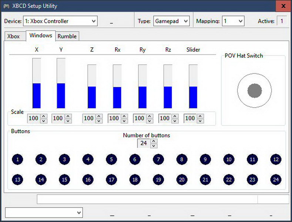Click button indicator 13
The image size is (292, 222).
(x=17, y=179)
